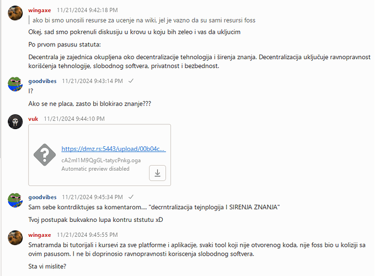This screenshot has height=276, width=379.
Task: Click the unknown file type question mark icon
Action: [45, 155]
